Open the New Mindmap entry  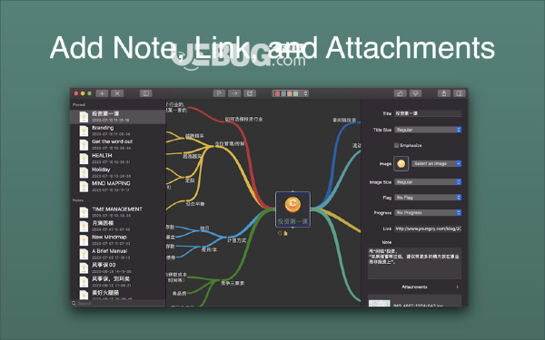pyautogui.click(x=118, y=240)
